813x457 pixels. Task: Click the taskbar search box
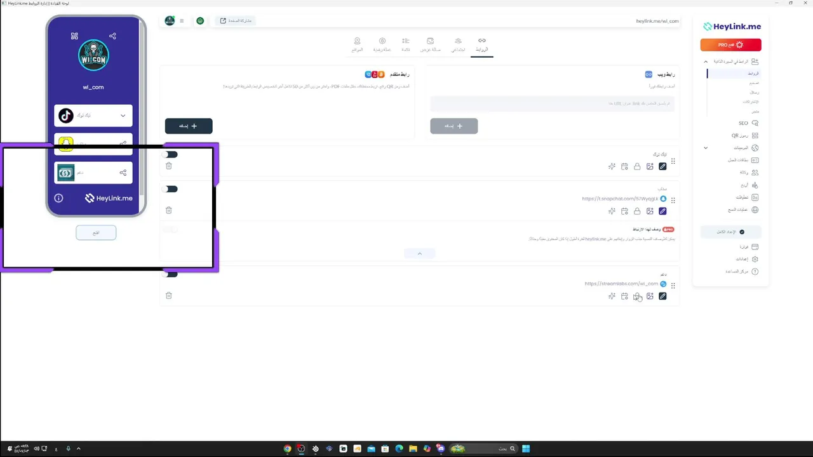tap(483, 449)
